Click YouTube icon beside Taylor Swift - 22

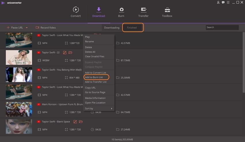pos(39,53)
